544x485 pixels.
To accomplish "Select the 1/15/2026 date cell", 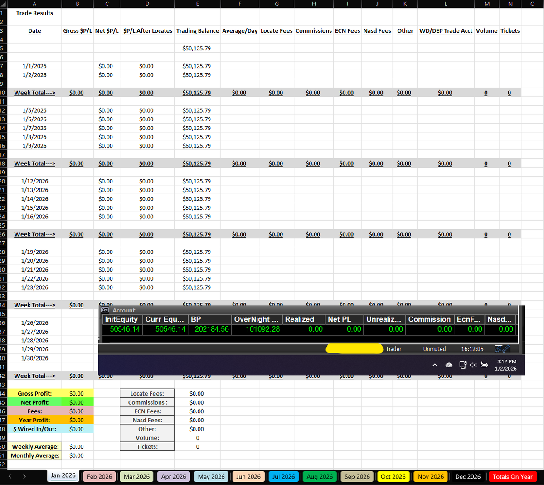I will (34, 208).
